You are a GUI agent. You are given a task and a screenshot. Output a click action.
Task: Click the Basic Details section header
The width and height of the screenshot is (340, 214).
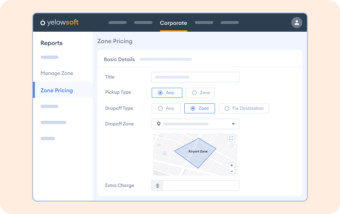coord(119,59)
